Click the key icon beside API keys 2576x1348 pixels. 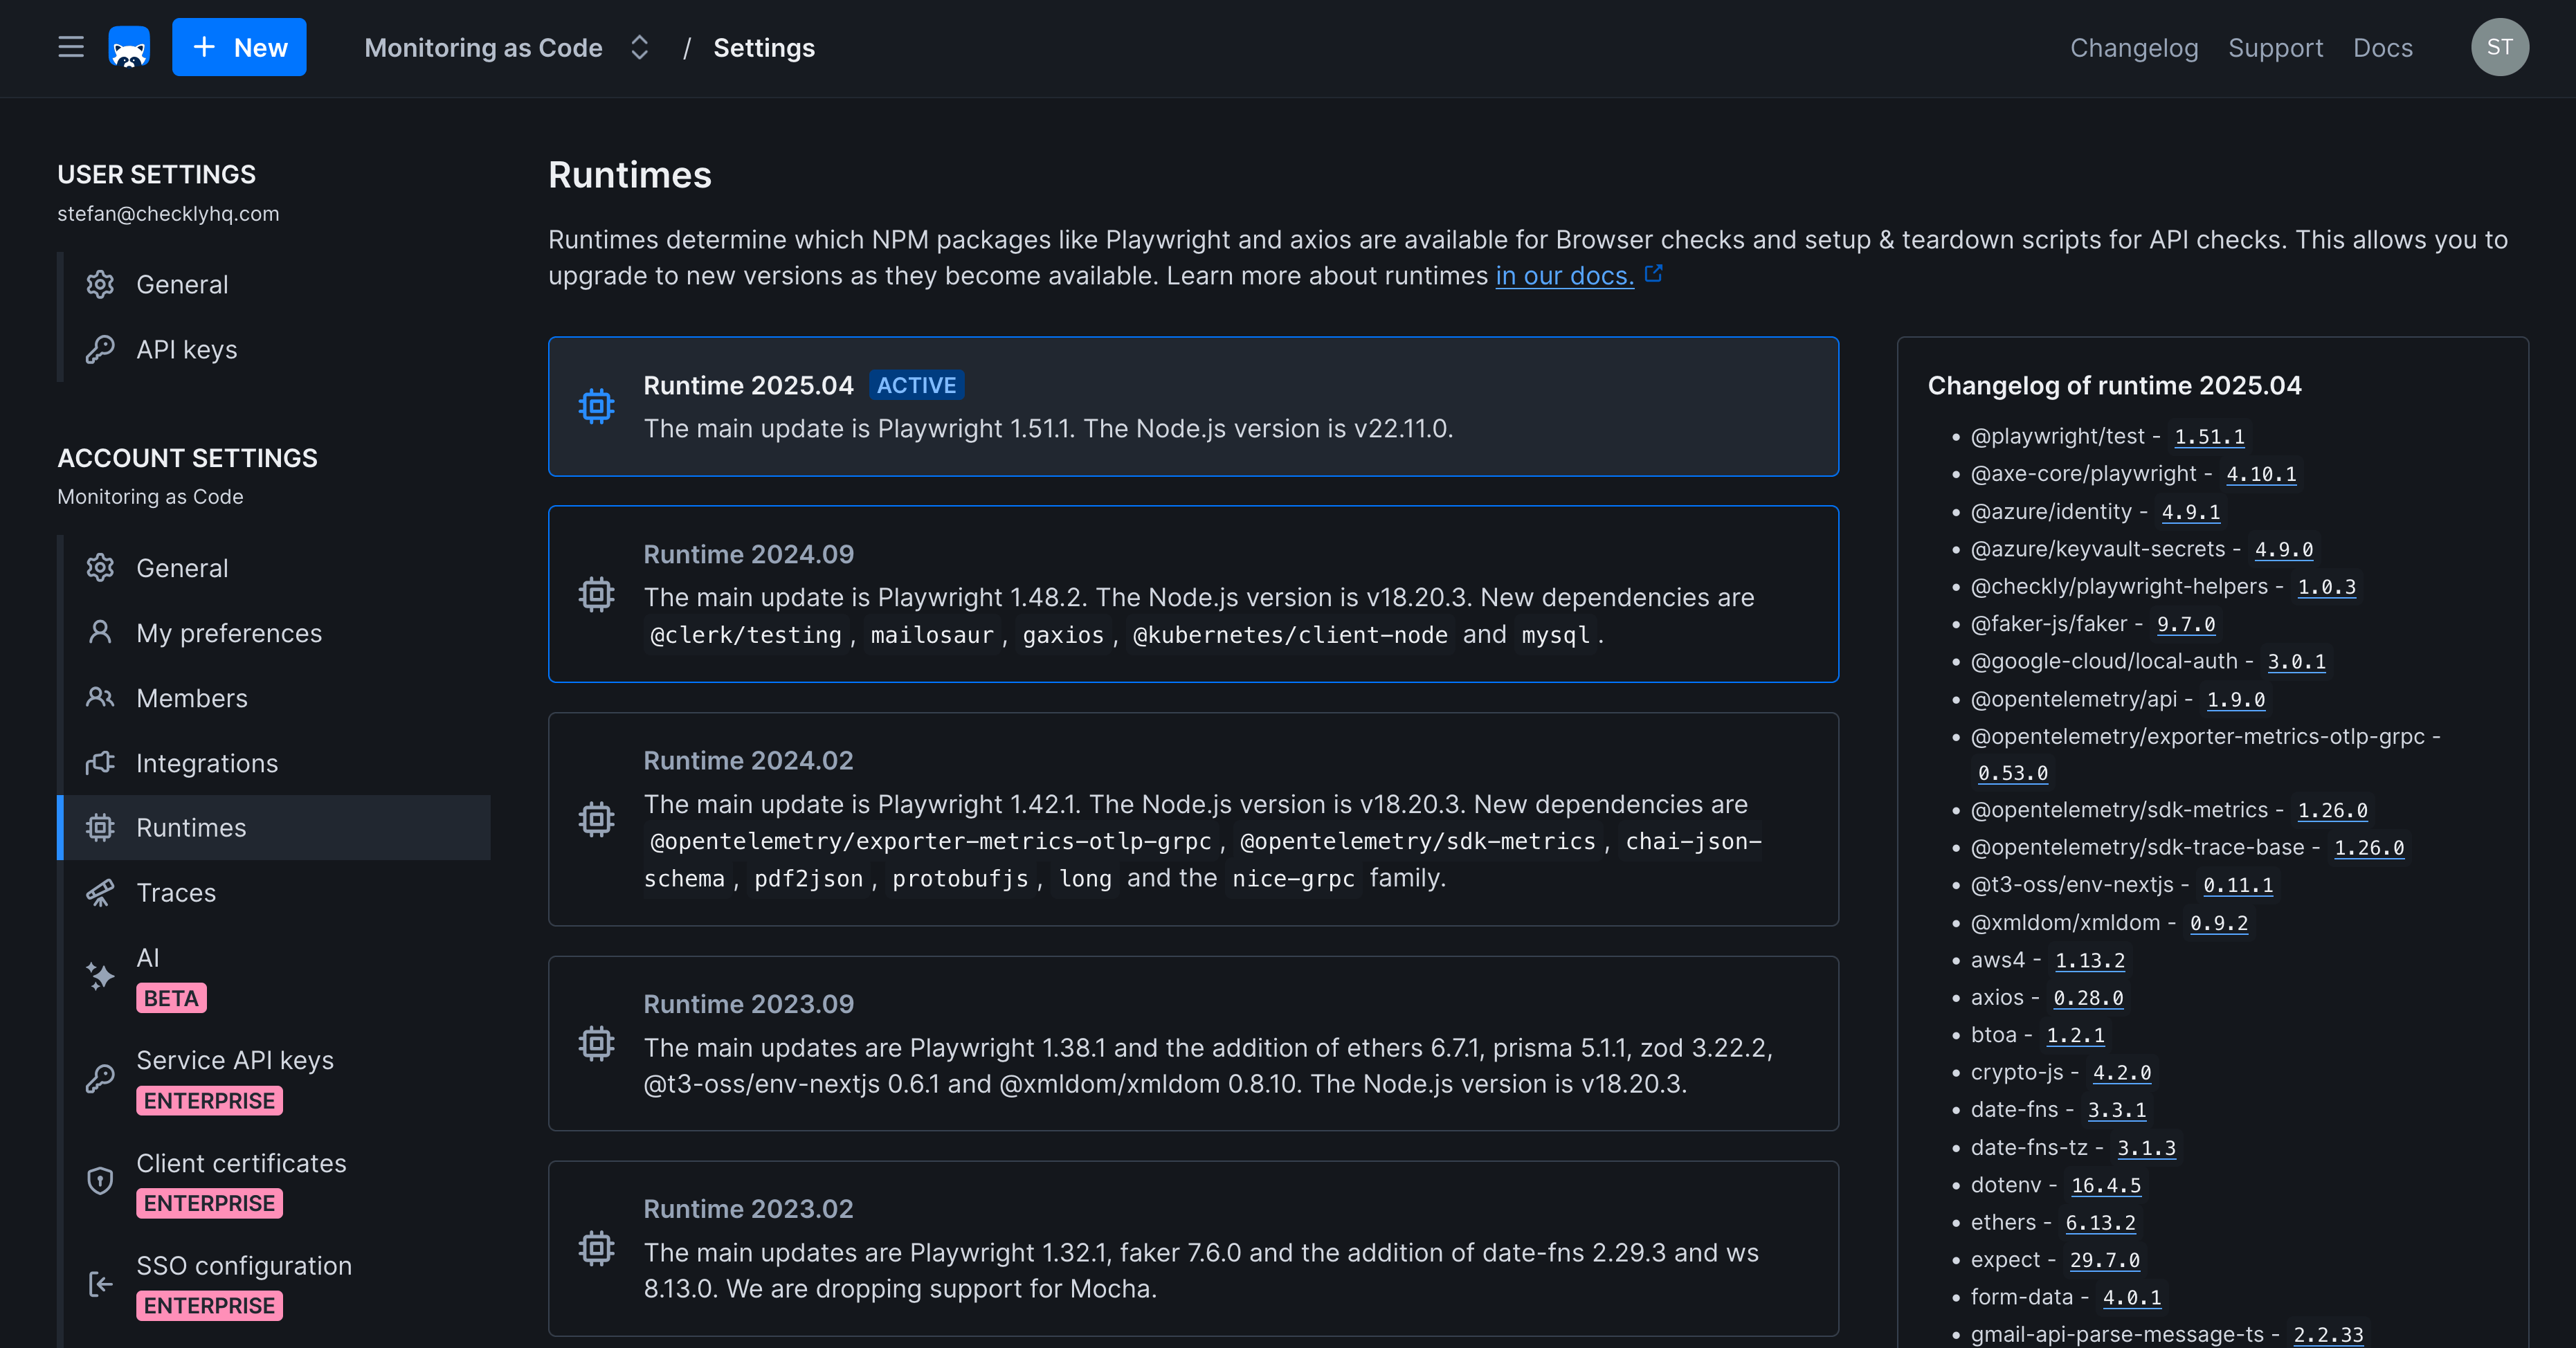coord(100,350)
